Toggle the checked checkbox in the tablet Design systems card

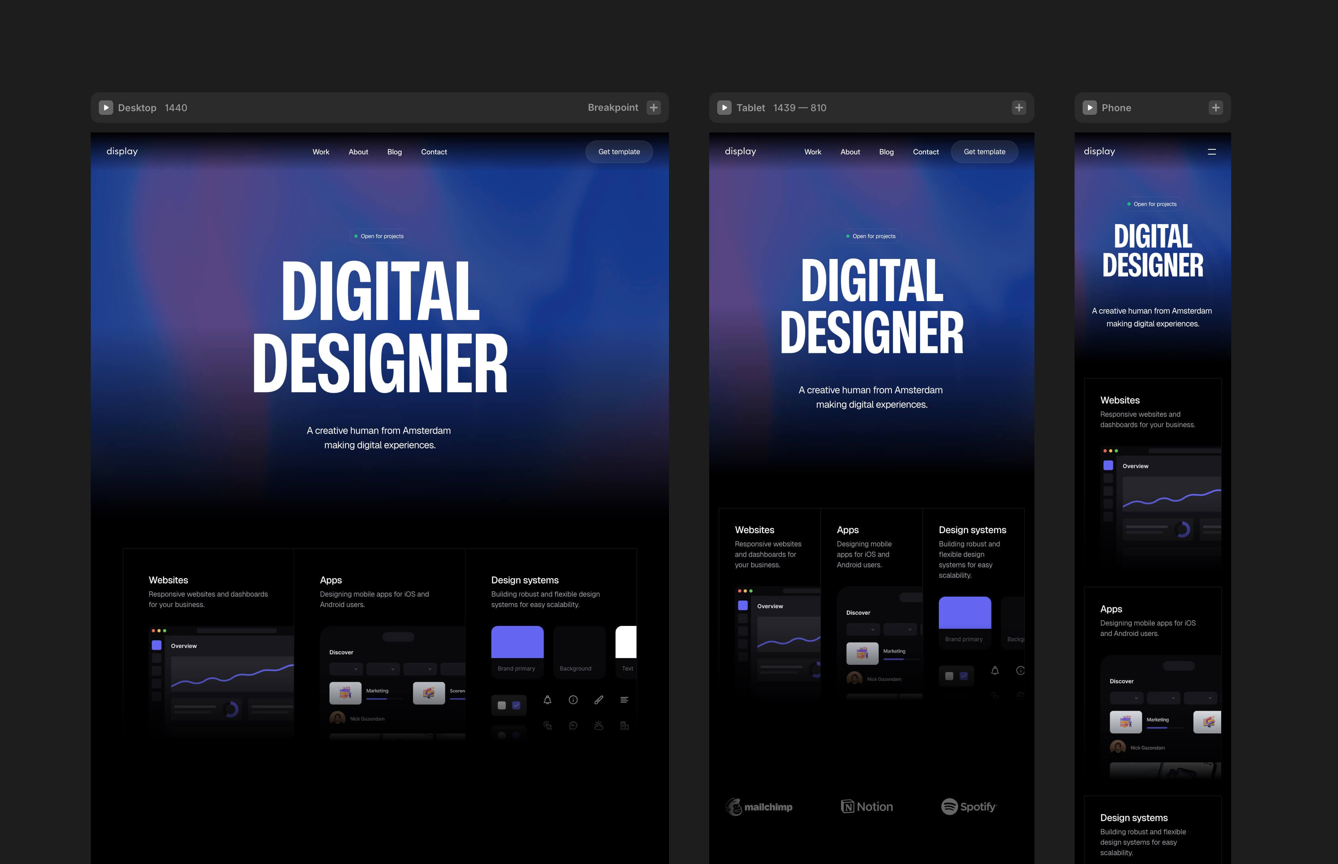pyautogui.click(x=963, y=675)
